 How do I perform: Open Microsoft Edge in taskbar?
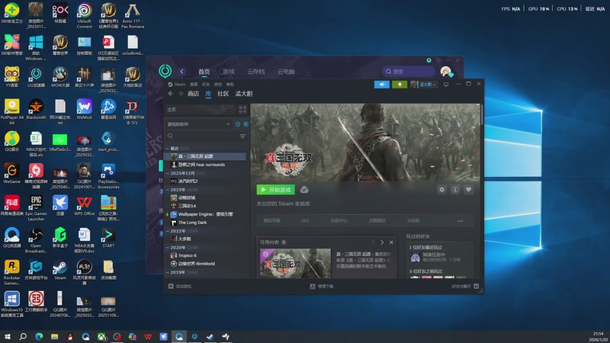39,336
